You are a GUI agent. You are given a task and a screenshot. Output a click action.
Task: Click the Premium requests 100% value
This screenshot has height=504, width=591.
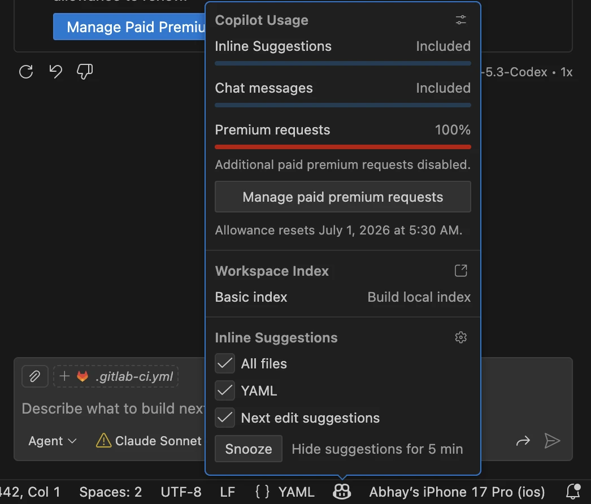point(453,130)
